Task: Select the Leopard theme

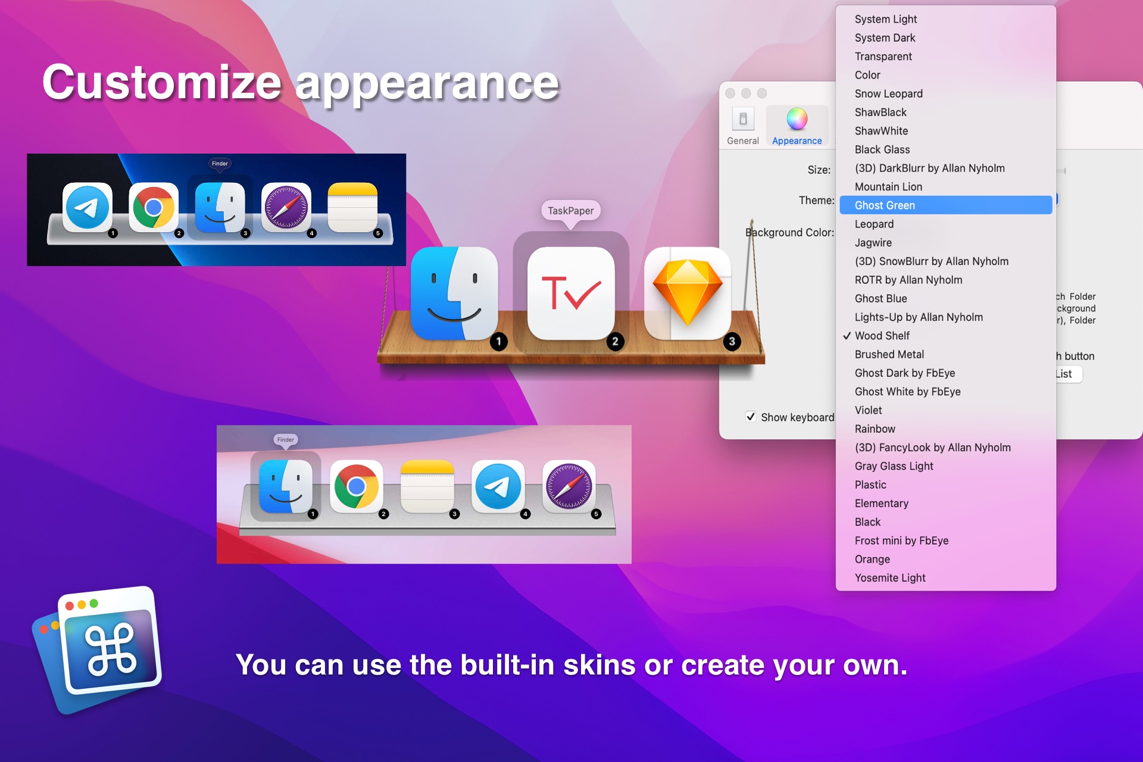Action: (x=946, y=224)
